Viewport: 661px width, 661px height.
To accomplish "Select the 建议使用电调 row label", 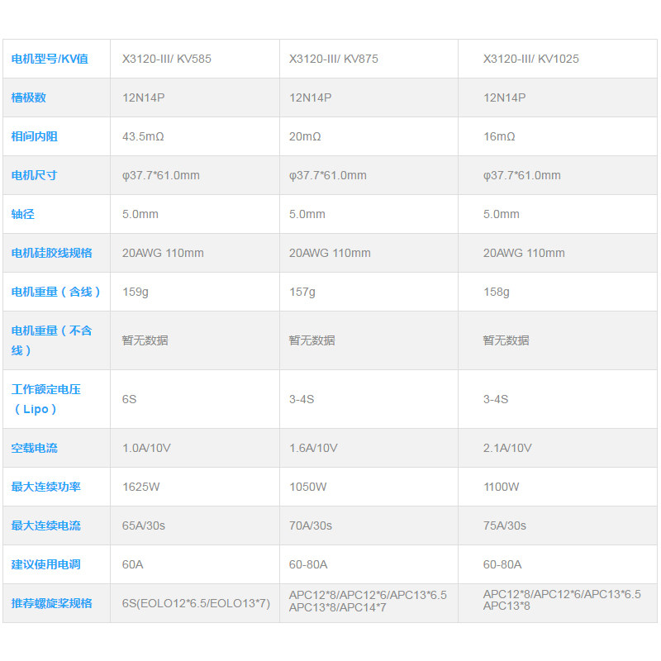I will [x=46, y=564].
